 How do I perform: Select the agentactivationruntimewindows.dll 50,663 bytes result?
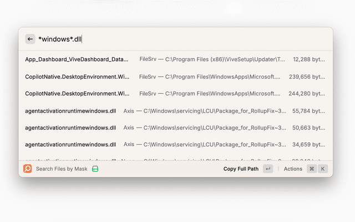point(70,127)
